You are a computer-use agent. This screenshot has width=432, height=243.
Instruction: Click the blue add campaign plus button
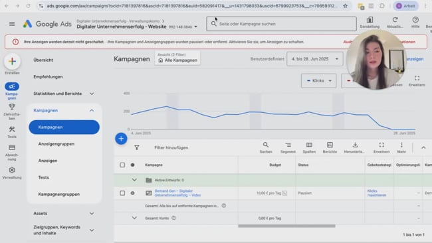(x=121, y=139)
